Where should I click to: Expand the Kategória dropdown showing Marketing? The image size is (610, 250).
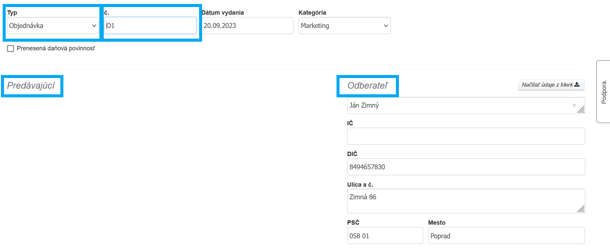point(344,26)
